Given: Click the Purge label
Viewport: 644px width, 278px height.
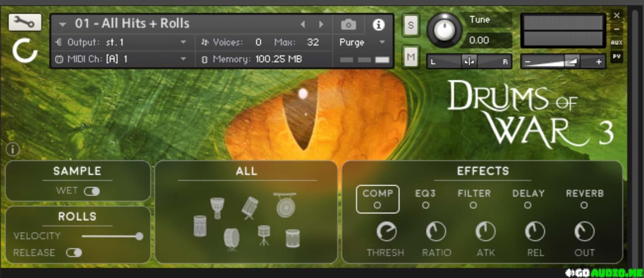Looking at the screenshot, I should point(351,42).
